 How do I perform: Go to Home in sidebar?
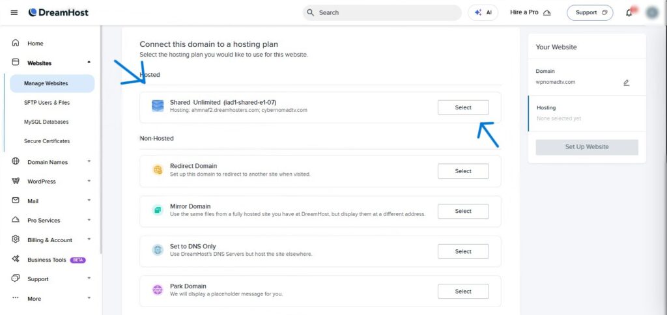(35, 44)
